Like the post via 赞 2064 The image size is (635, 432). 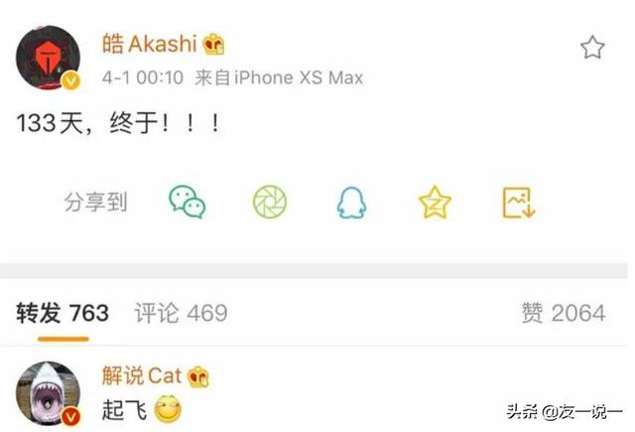[x=564, y=313]
